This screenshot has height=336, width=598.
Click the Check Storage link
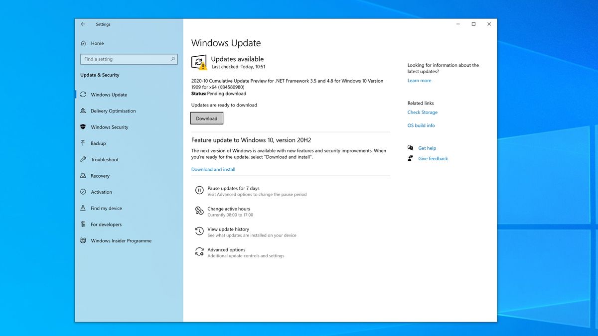[x=423, y=112]
